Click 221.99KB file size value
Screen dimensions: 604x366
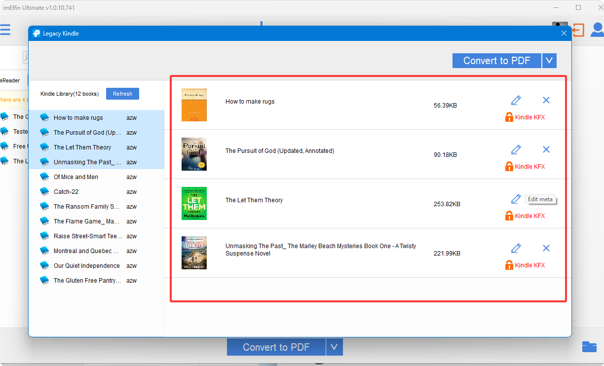pyautogui.click(x=447, y=254)
